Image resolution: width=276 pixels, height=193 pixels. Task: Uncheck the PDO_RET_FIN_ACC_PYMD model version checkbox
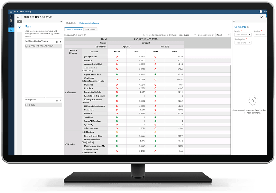coord(27,46)
